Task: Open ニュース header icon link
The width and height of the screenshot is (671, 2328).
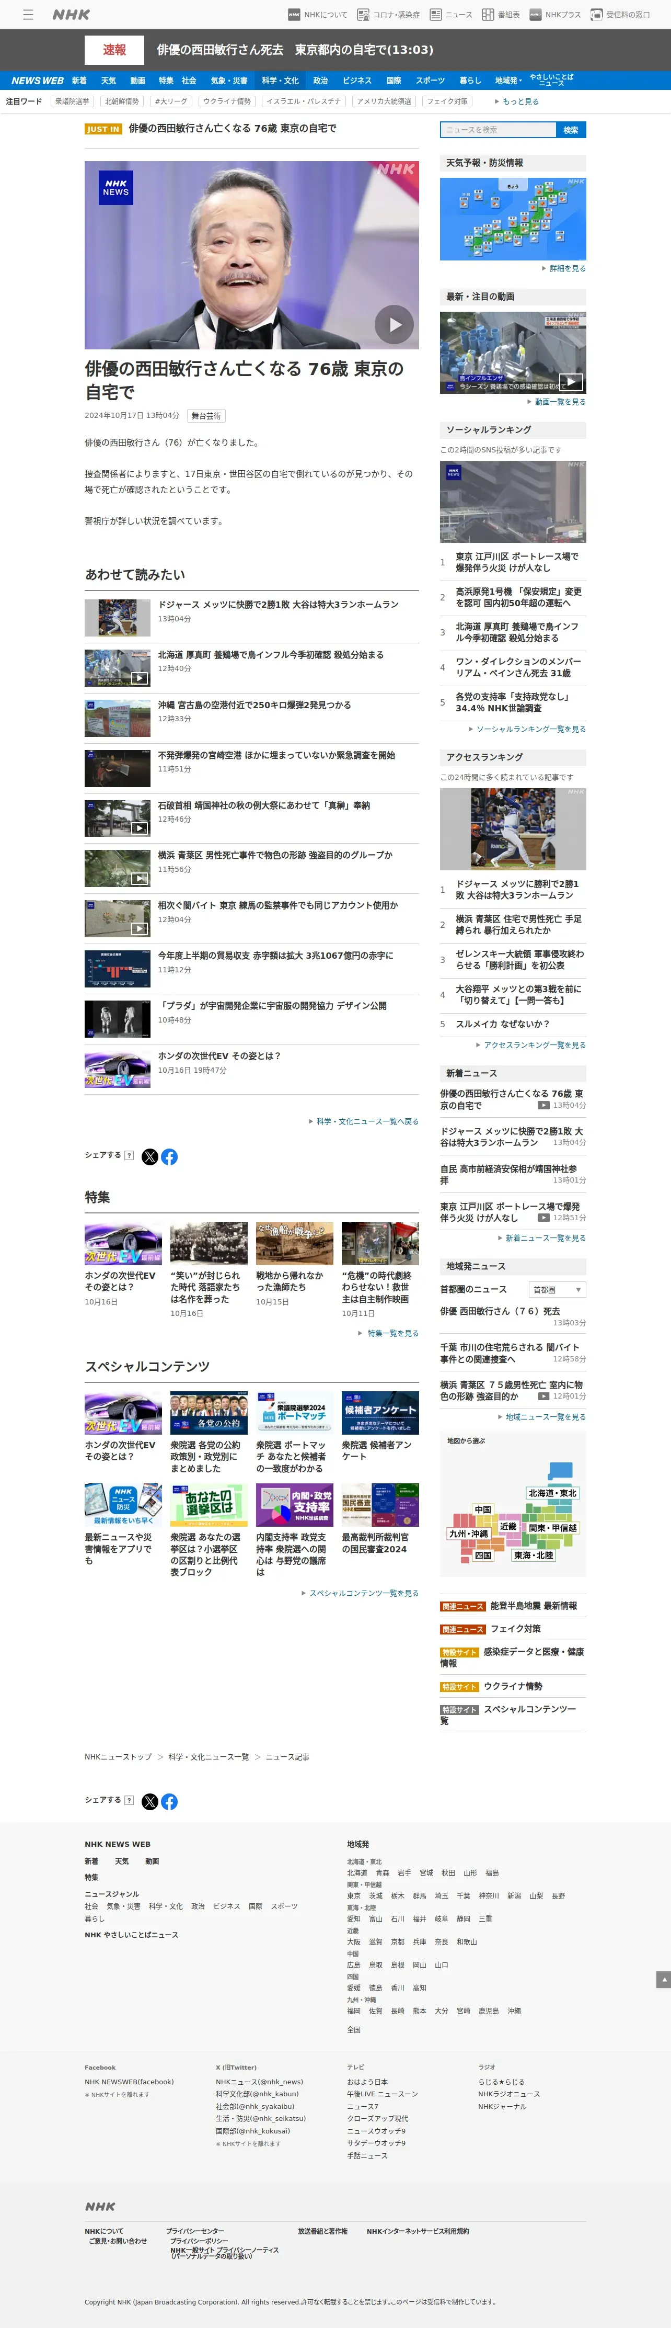Action: (x=450, y=15)
